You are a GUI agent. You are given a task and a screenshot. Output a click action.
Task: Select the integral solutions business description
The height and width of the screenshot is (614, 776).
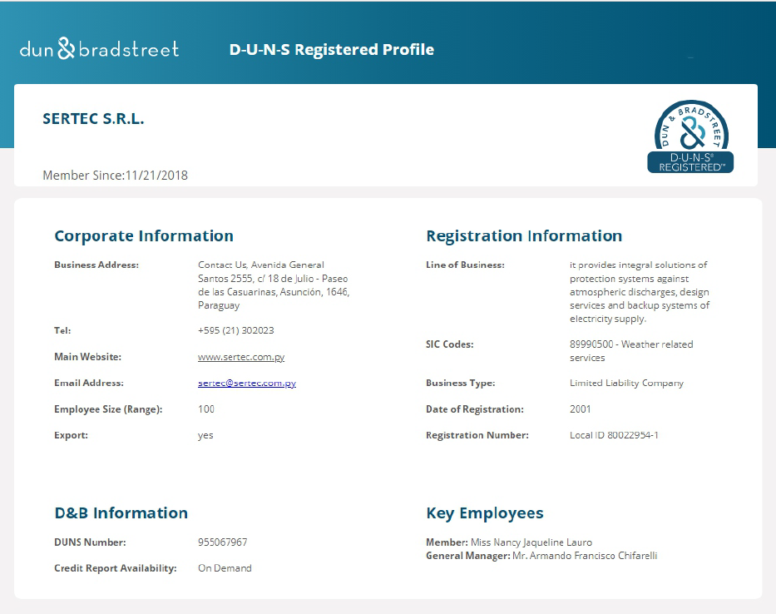point(640,292)
